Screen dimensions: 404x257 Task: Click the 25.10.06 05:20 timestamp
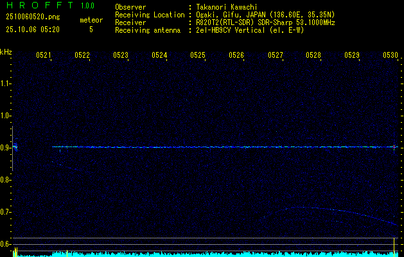(x=33, y=30)
